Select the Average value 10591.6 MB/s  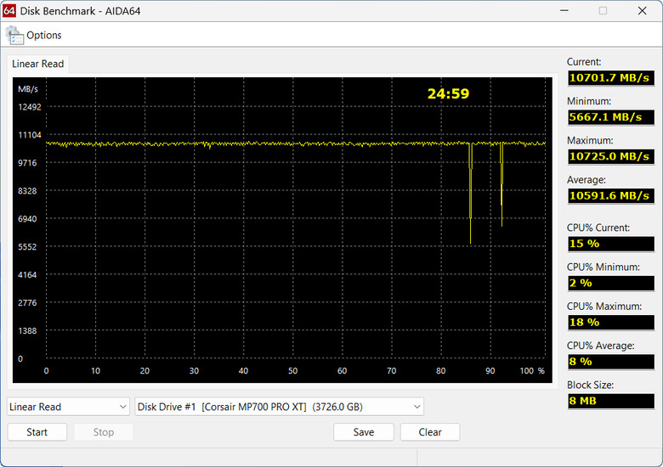pyautogui.click(x=611, y=195)
